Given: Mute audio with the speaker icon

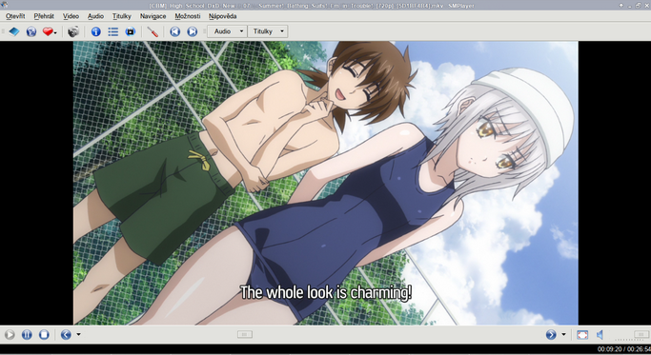Looking at the screenshot, I should coord(600,335).
